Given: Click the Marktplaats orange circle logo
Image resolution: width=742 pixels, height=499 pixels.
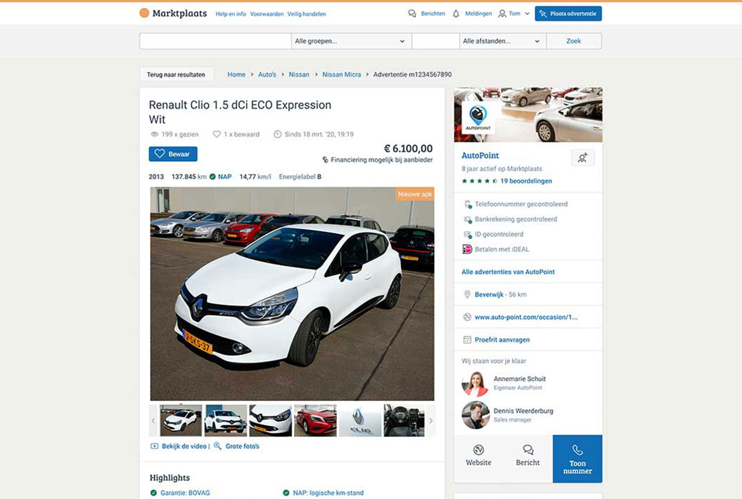Looking at the screenshot, I should [x=144, y=13].
